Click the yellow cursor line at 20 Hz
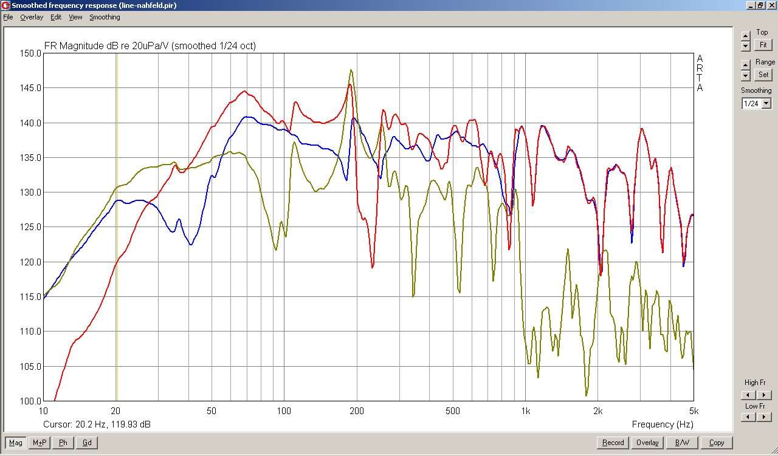The height and width of the screenshot is (456, 778). pos(117,243)
